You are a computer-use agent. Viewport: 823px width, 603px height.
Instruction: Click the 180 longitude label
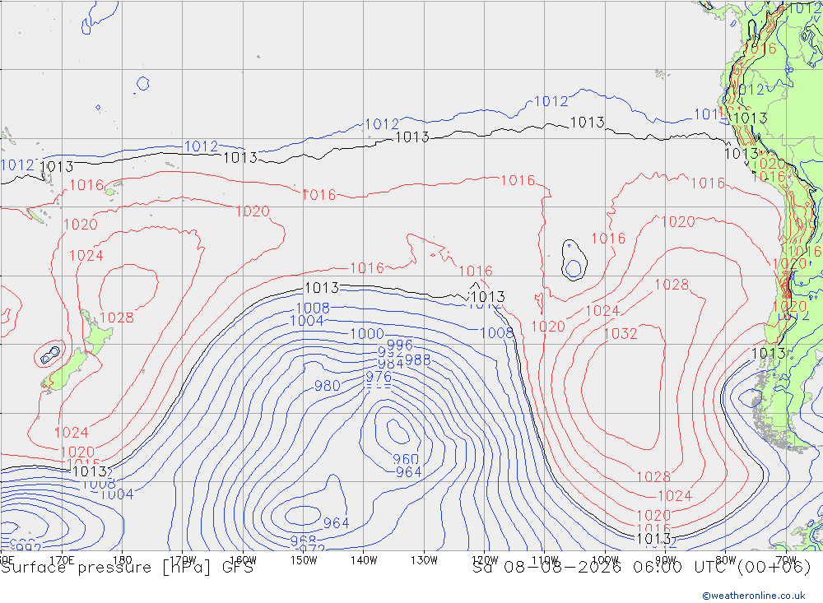[x=122, y=560]
